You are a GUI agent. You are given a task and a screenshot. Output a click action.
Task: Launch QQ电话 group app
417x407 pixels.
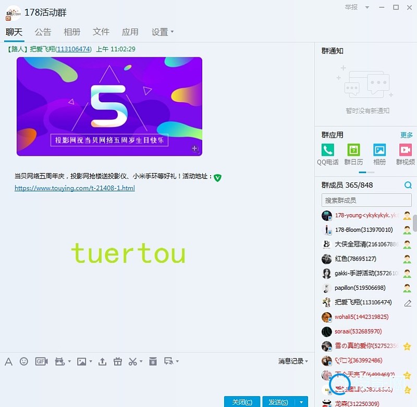(x=328, y=150)
